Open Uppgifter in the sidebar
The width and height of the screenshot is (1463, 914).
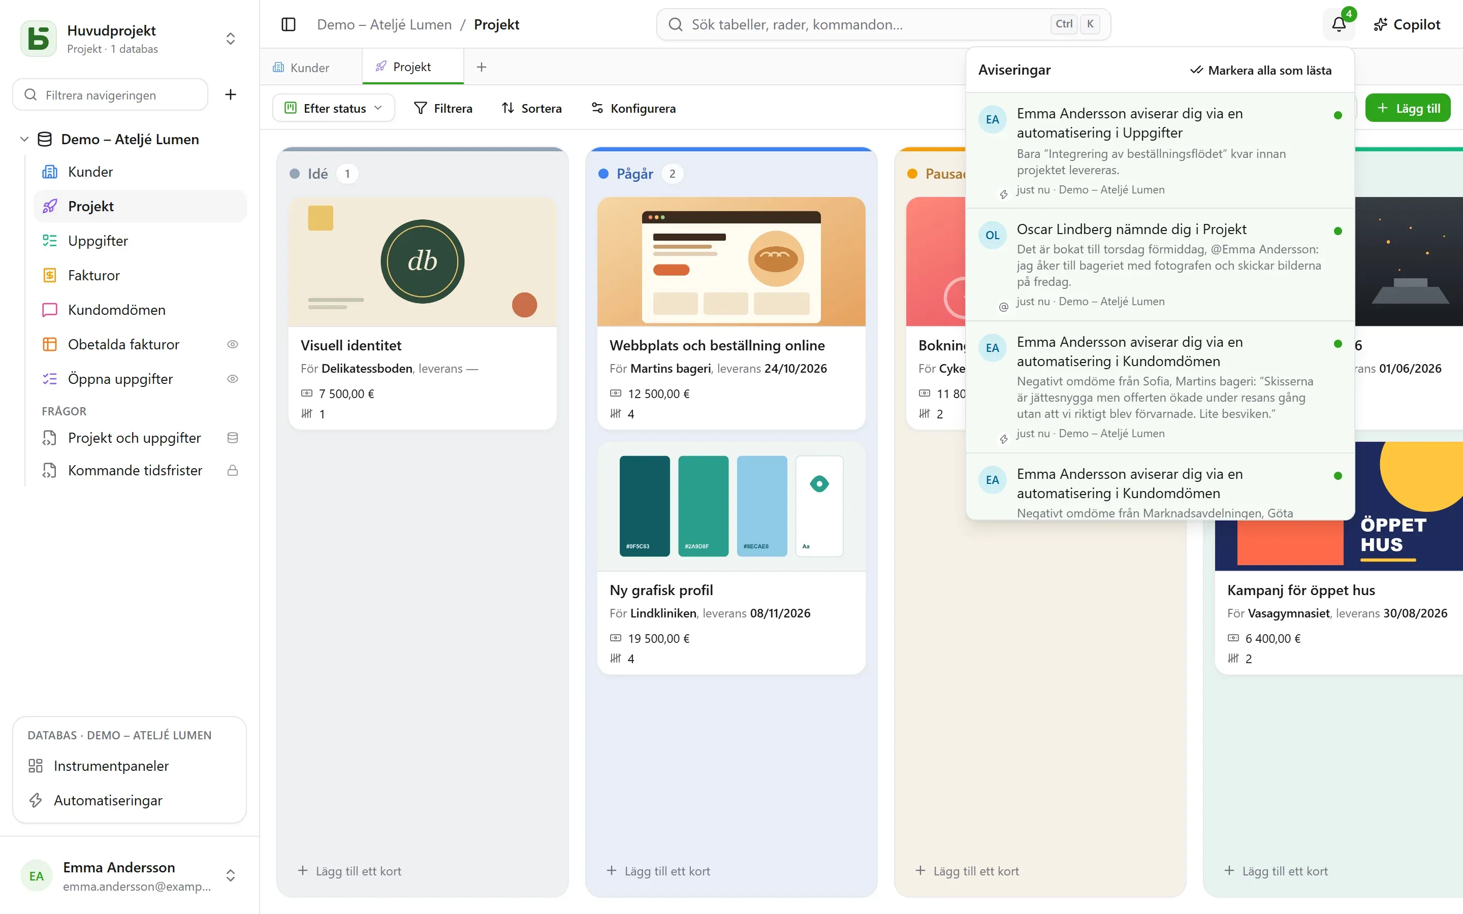tap(140, 241)
